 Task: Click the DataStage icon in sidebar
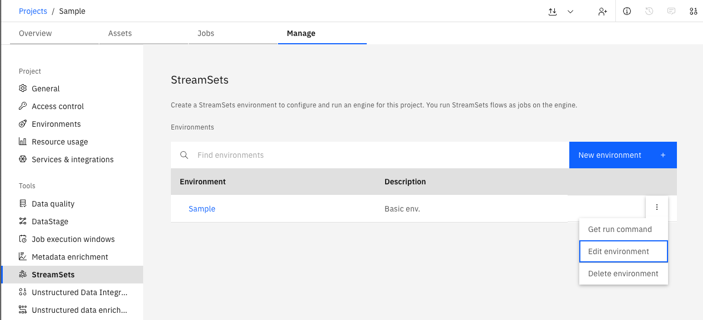point(23,221)
